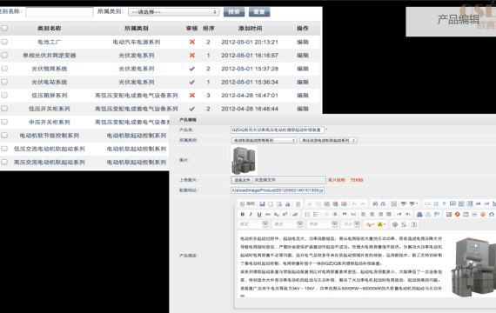Screen dimensions: 496x313
Task: Open the 大小 size dropdown in the editor
Action: (352, 224)
